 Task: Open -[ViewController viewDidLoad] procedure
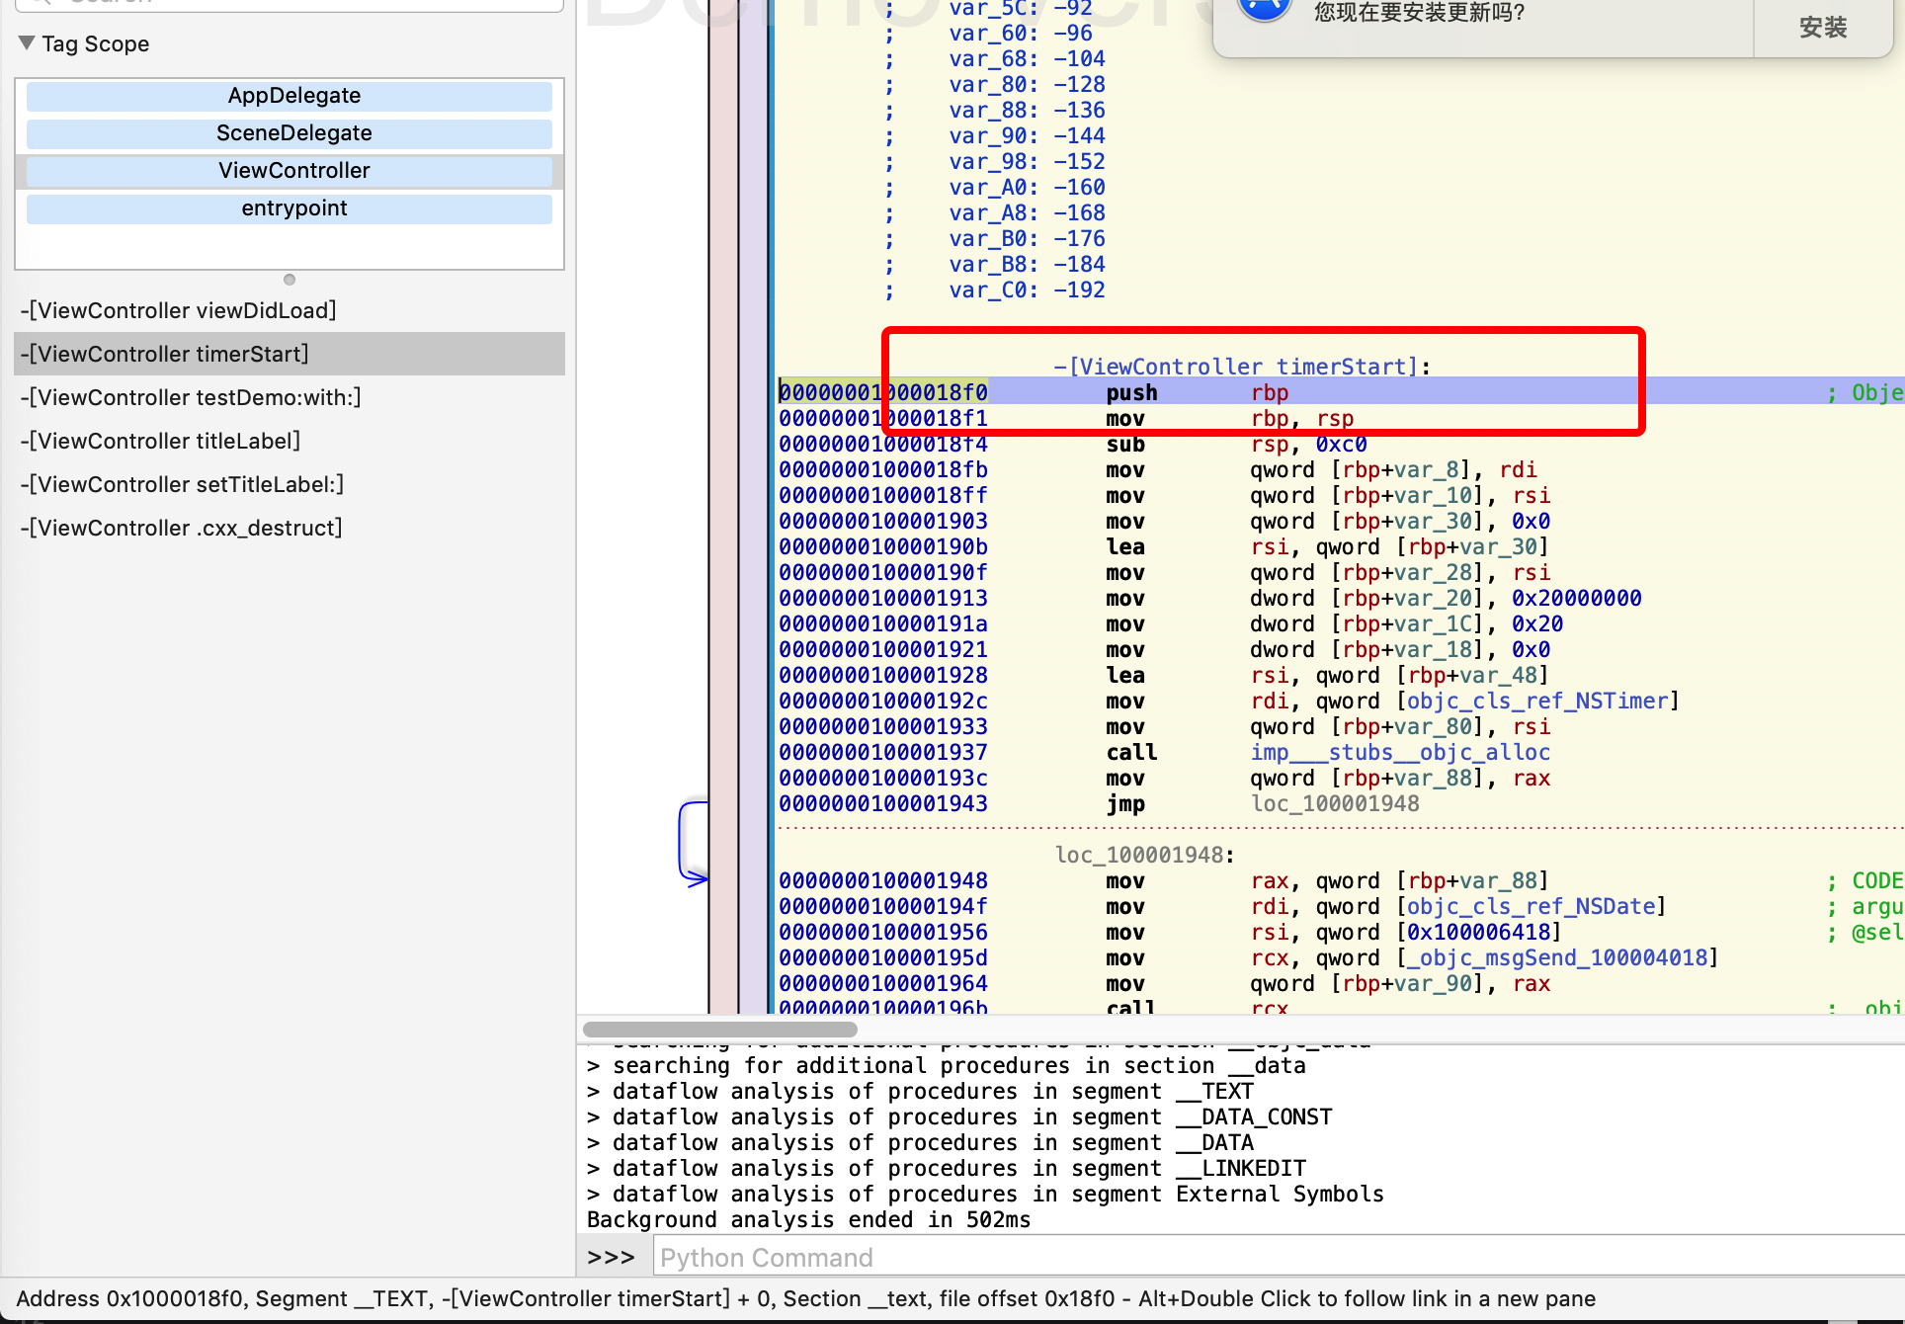[x=179, y=310]
